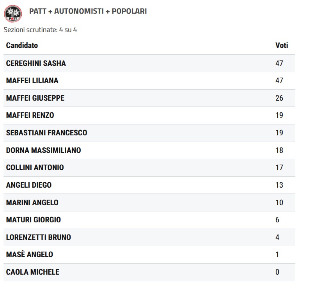Screen dimensions: 312x284
Task: Click the MAFFEI GIUSEPPE candidate name
Action: point(35,98)
